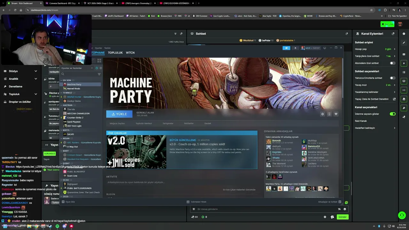This screenshot has height=230, width=409.
Task: Click the Gönder send button
Action: 343,217
